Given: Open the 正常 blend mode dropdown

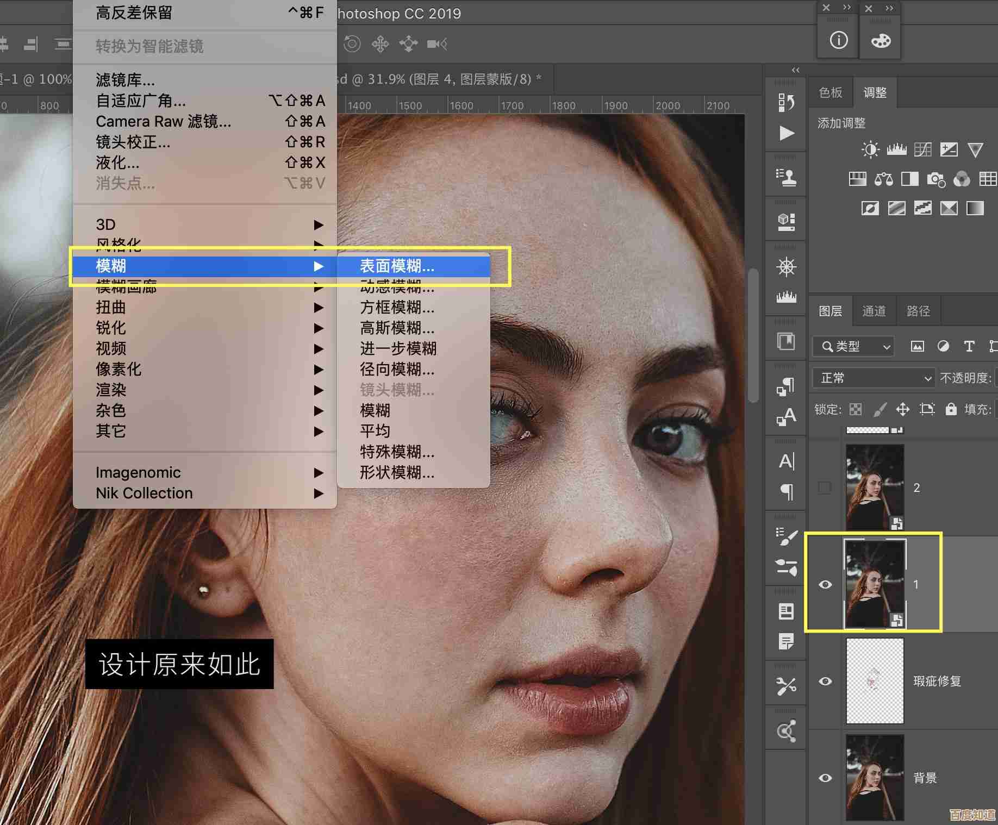Looking at the screenshot, I should pyautogui.click(x=872, y=378).
